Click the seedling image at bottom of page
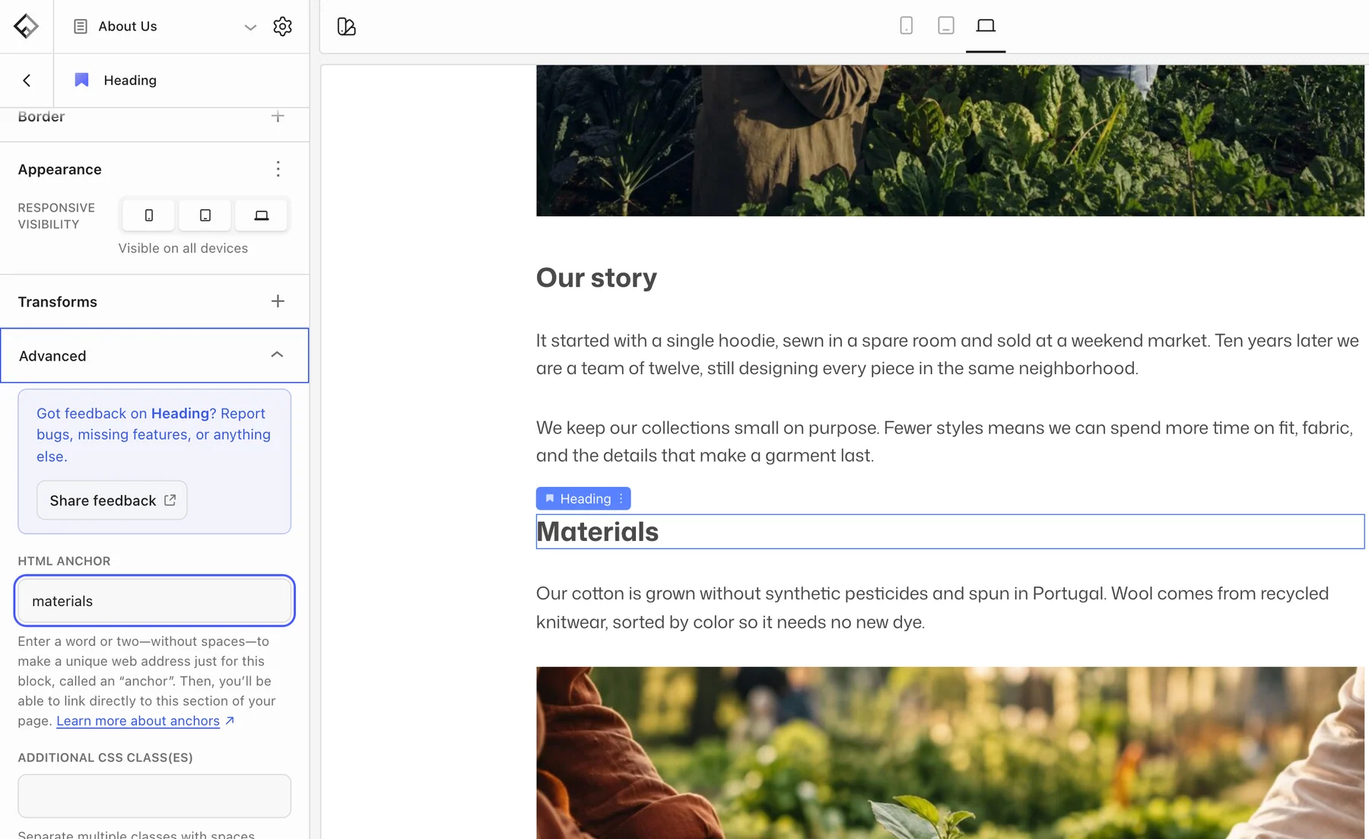 (x=950, y=753)
